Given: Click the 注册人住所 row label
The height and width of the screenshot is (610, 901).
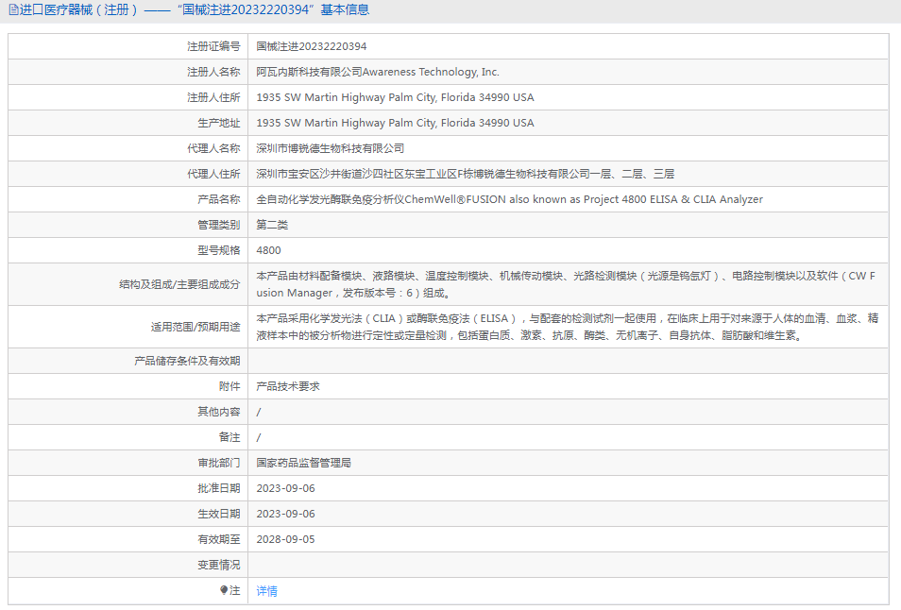Looking at the screenshot, I should [x=213, y=97].
